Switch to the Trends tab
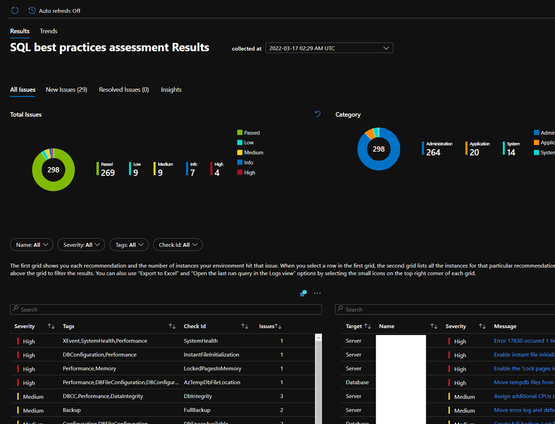555x424 pixels. pos(48,31)
